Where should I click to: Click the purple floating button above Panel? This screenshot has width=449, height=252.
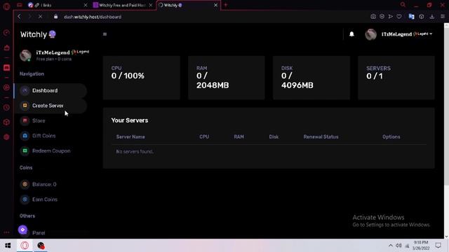tap(22, 230)
